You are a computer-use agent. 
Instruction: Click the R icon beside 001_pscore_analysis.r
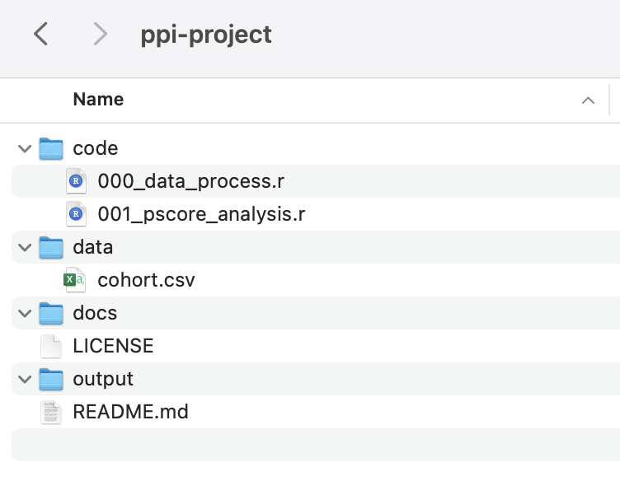coord(76,214)
